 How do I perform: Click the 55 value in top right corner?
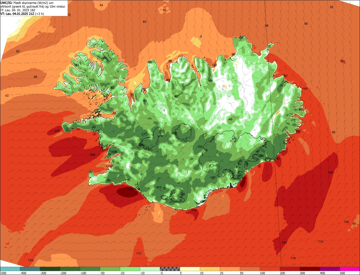[x=332, y=7]
